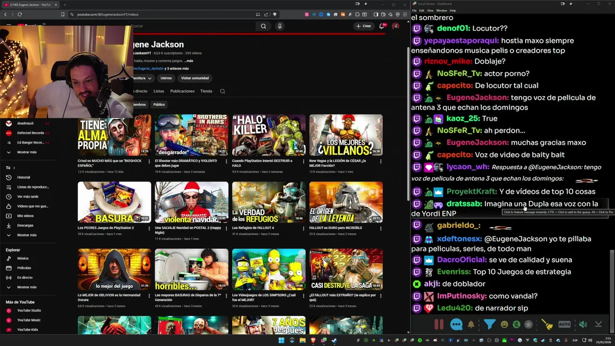615x346 pixels.
Task: Click the blue chat bubble icon in Social Stream
Action: click(x=456, y=324)
